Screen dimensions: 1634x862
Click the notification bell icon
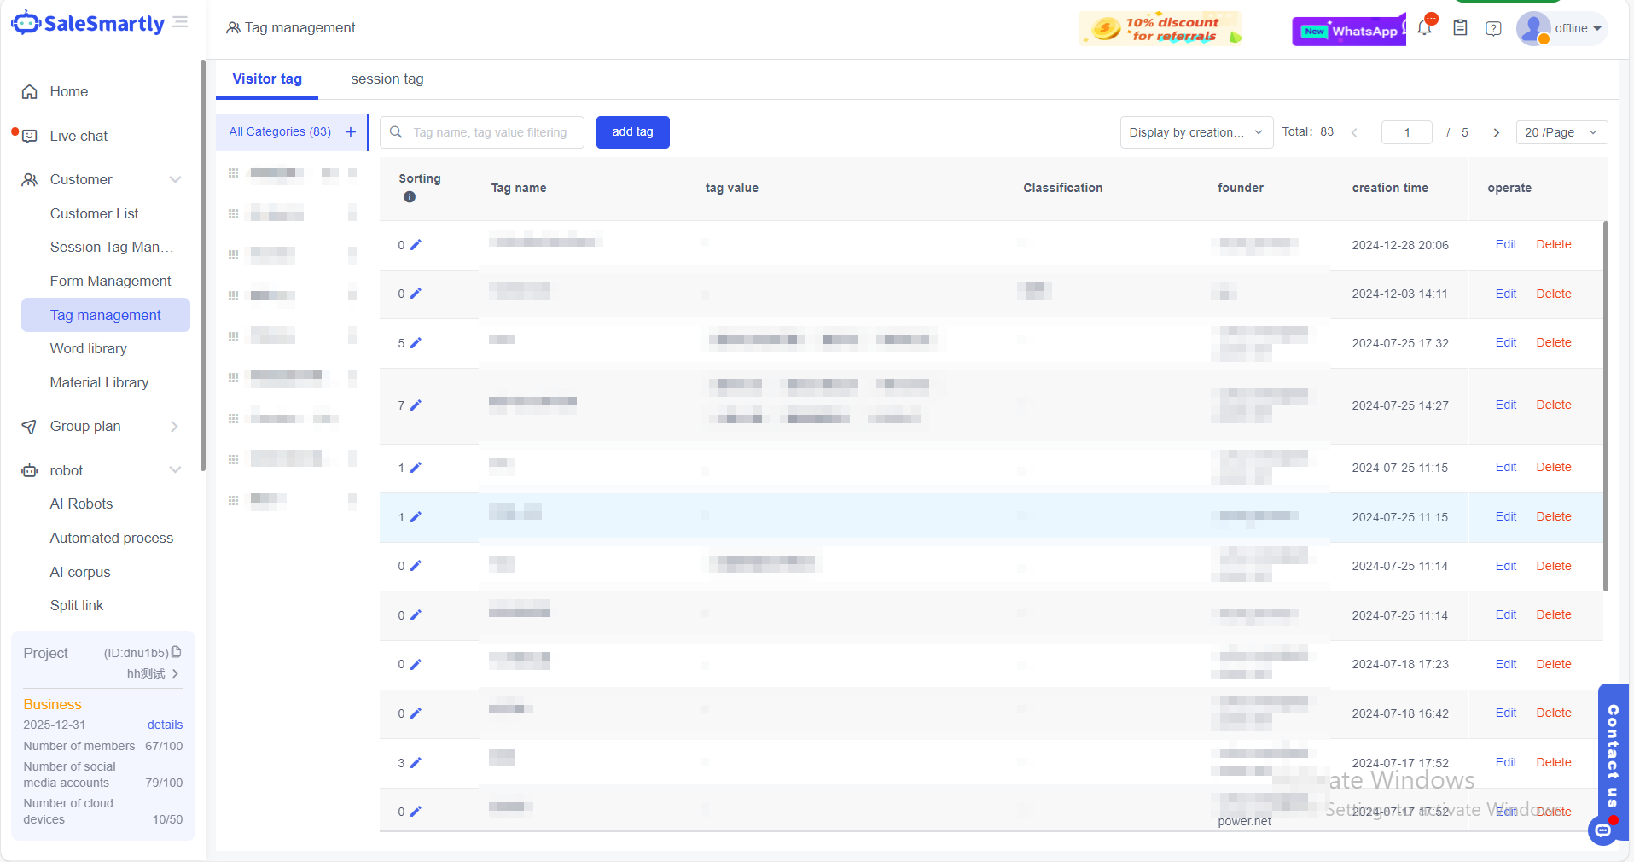(1424, 28)
